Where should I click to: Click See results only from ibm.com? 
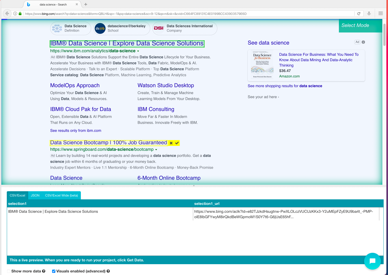(76, 131)
